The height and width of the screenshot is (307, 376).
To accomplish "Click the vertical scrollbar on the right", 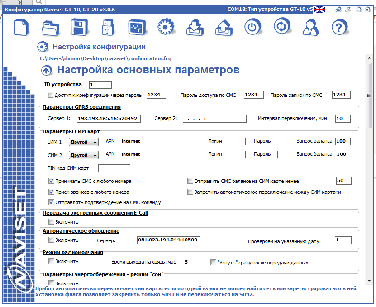I will pyautogui.click(x=370, y=95).
